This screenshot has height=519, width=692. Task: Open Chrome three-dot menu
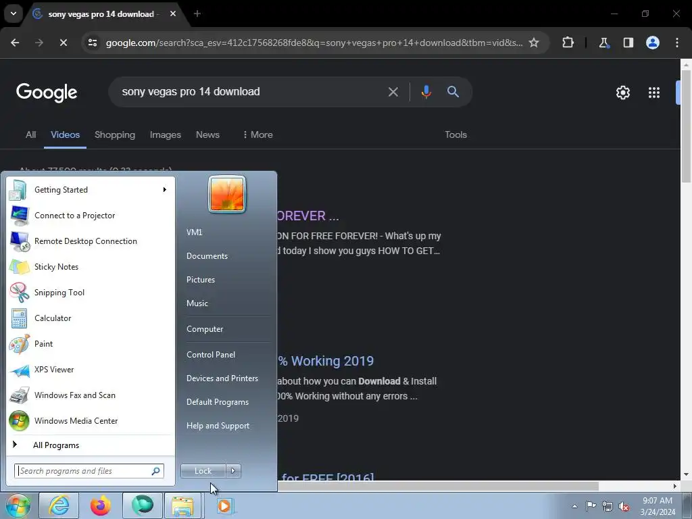677,43
